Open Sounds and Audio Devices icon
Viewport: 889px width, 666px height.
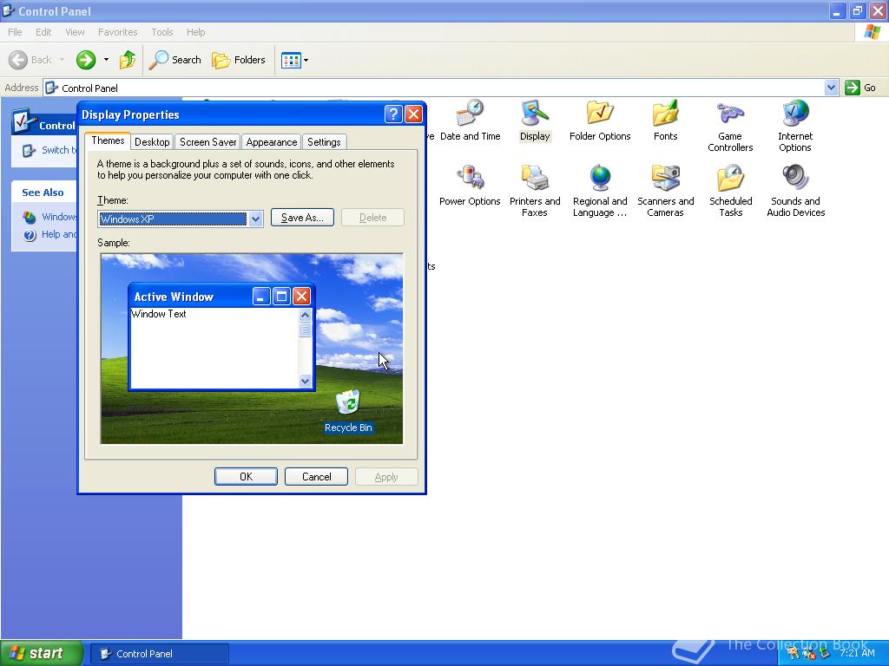pyautogui.click(x=795, y=191)
